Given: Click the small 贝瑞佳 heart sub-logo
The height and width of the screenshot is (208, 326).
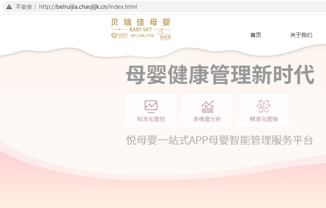Looking at the screenshot, I should click(x=120, y=35).
